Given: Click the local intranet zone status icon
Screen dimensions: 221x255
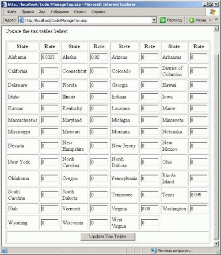Looking at the screenshot, I should (154, 251).
